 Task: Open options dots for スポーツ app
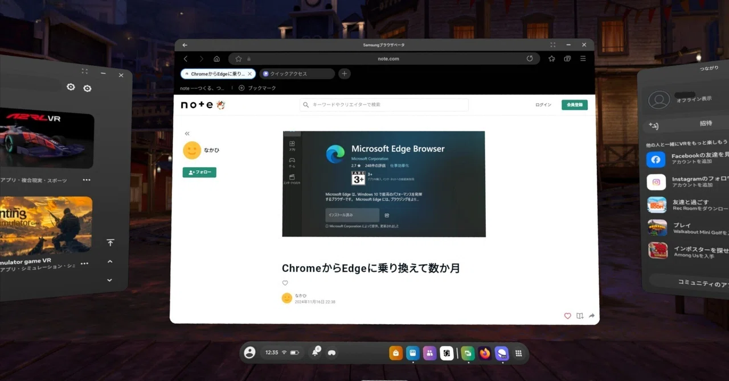point(87,180)
